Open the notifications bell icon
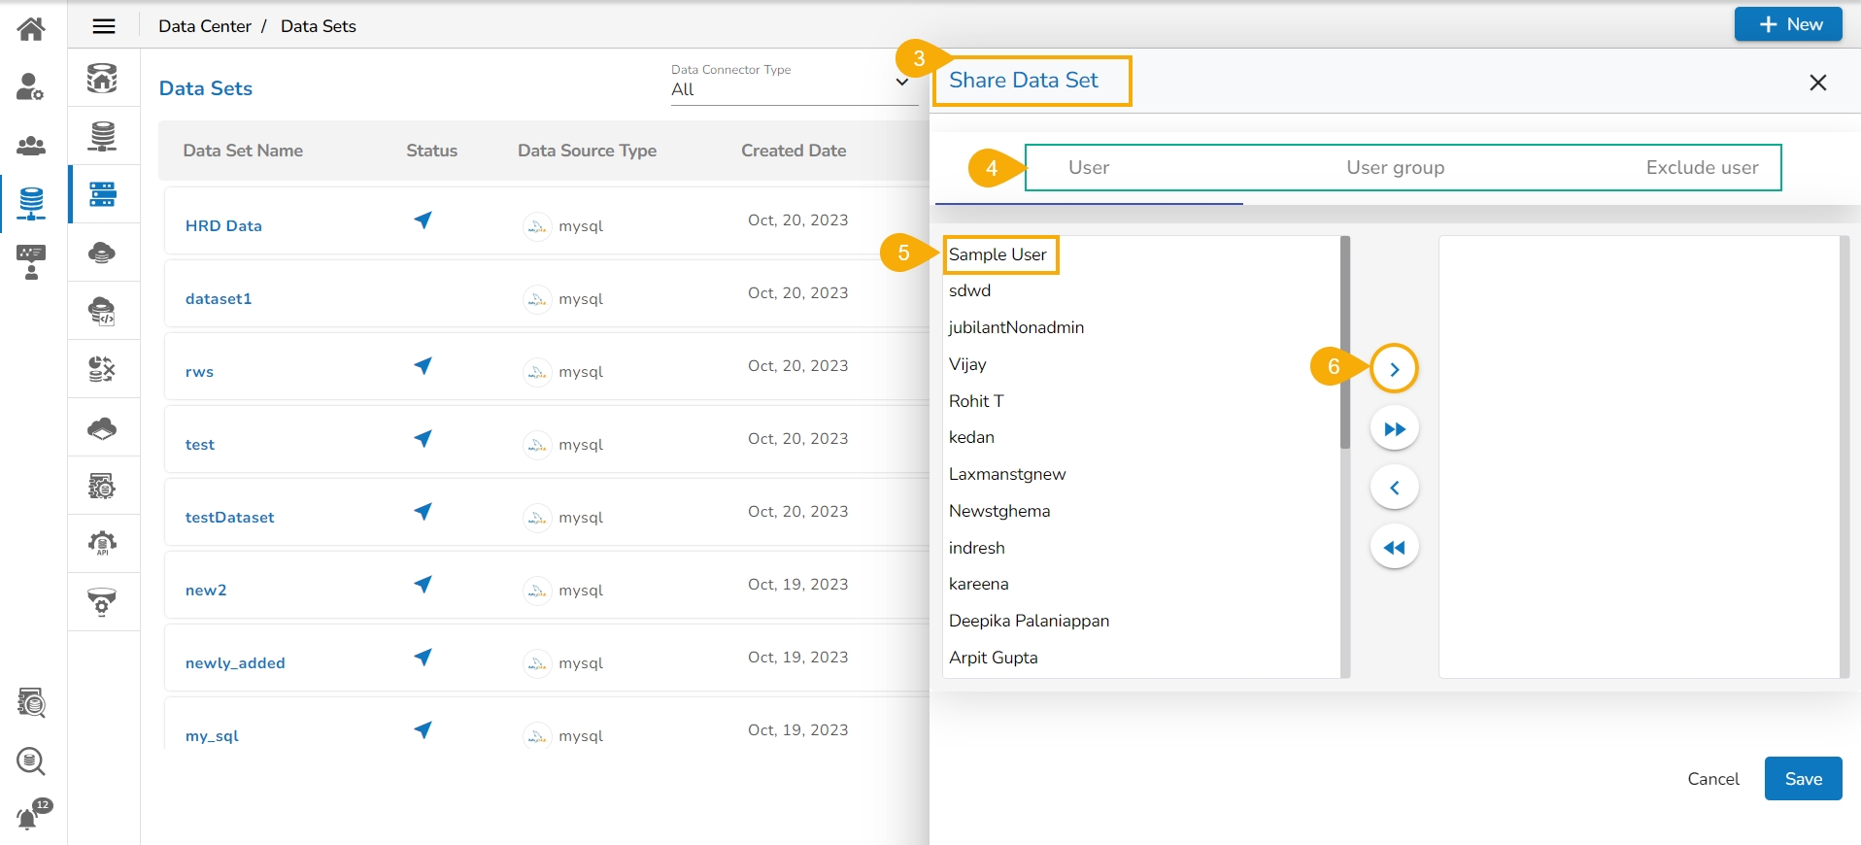 tap(29, 817)
